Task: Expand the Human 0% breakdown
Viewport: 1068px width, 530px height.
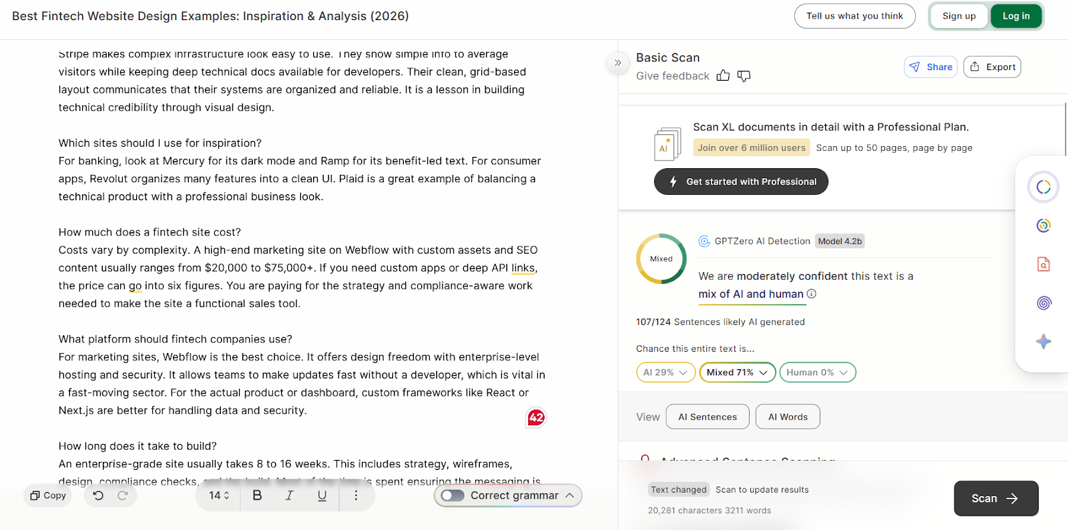Action: tap(817, 372)
